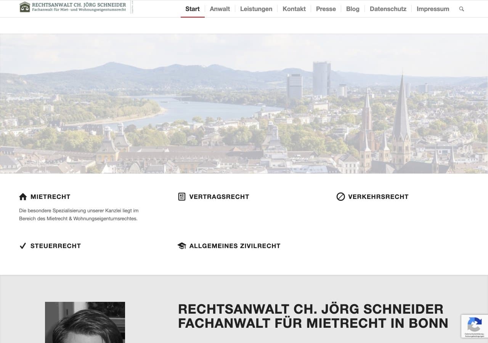488x343 pixels.
Task: Click the Bonn cityscape banner image
Action: (244, 103)
